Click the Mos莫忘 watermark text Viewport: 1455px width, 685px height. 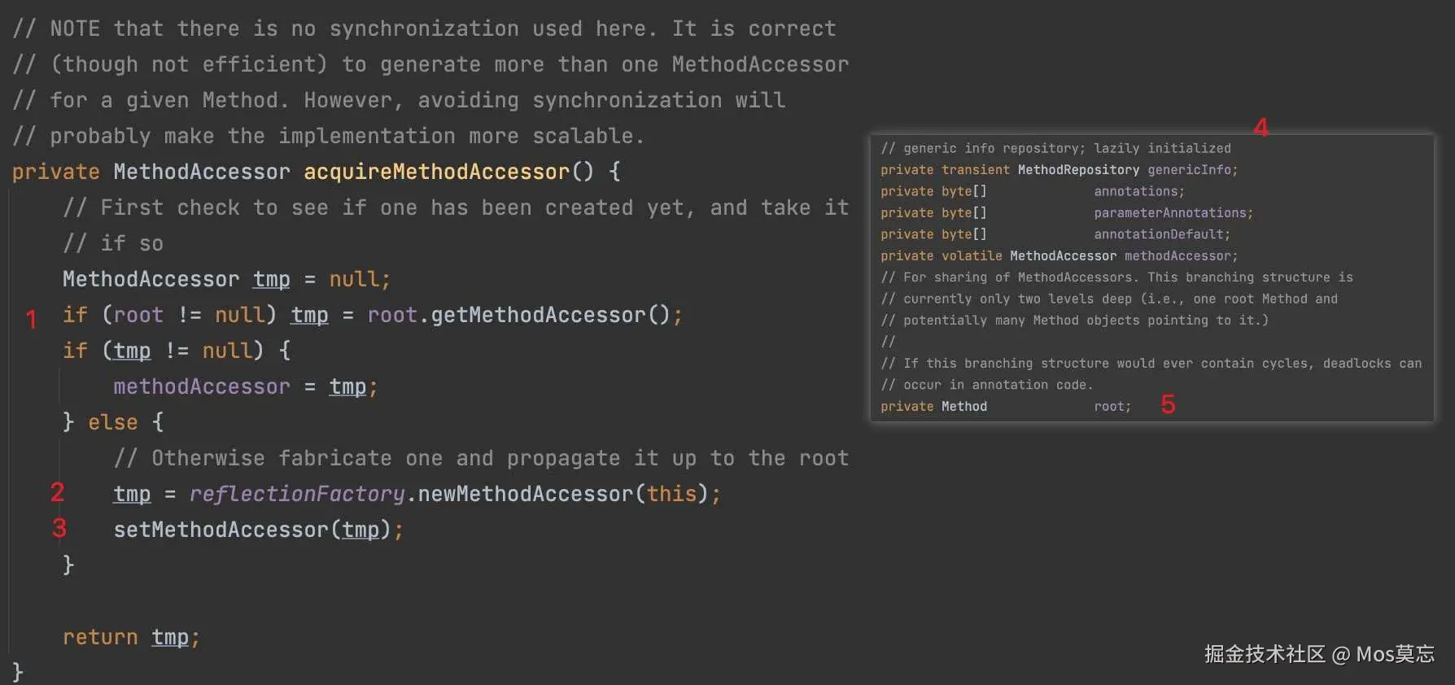(x=1395, y=654)
